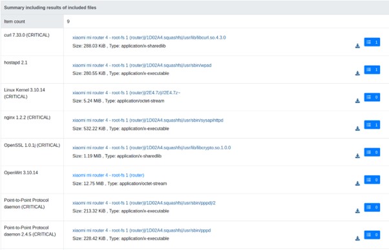Open the usr/sbin/wpad file link
Image resolution: width=389 pixels, height=250 pixels.
142,65
